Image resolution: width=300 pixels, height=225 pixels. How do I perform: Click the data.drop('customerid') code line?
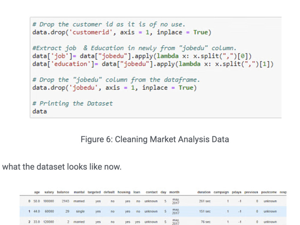tap(122, 32)
